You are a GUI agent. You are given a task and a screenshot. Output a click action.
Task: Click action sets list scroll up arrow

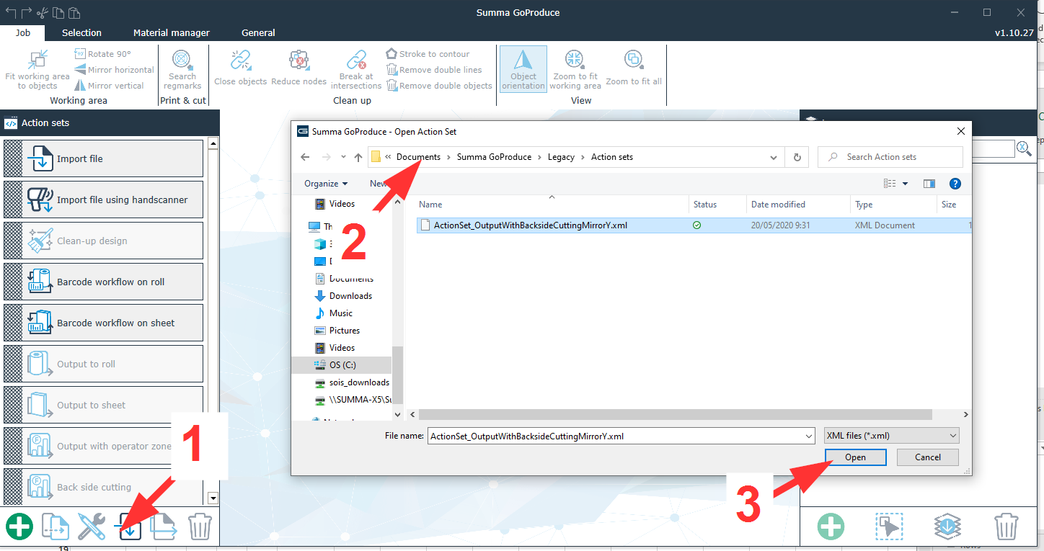coord(213,143)
